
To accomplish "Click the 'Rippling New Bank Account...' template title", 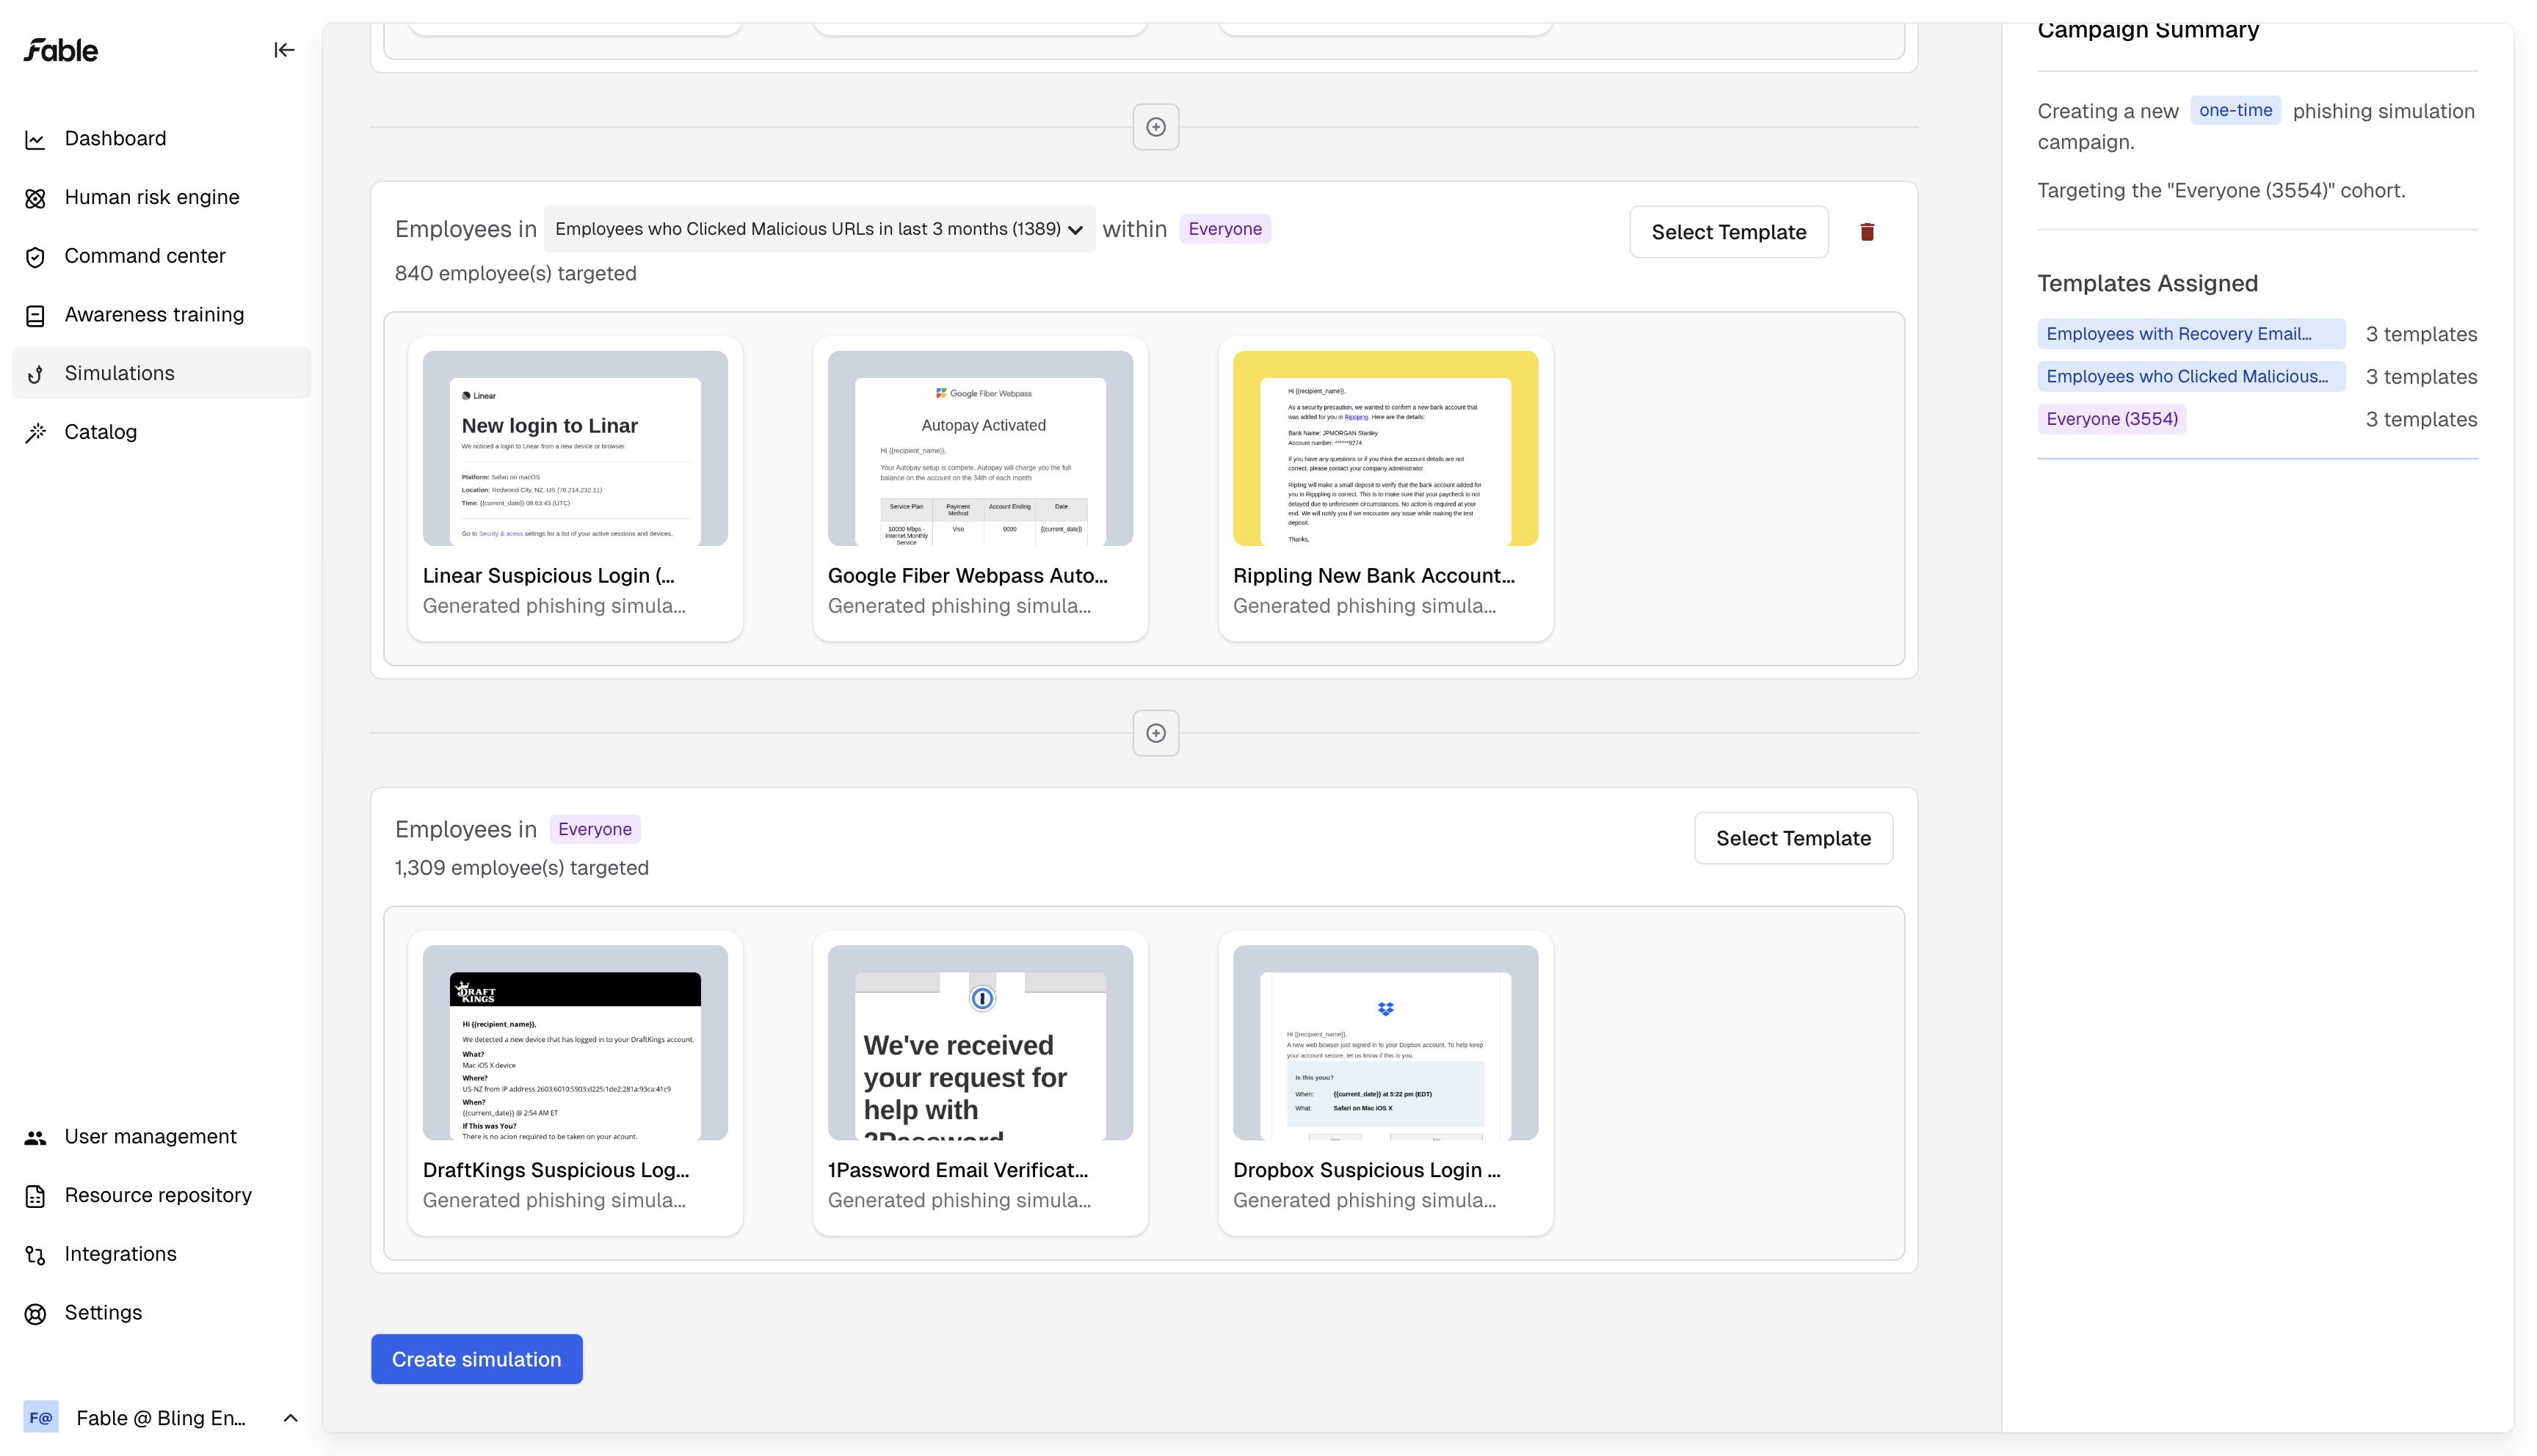I will pyautogui.click(x=1374, y=576).
